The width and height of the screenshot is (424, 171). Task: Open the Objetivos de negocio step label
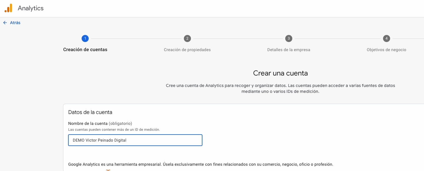pyautogui.click(x=386, y=50)
